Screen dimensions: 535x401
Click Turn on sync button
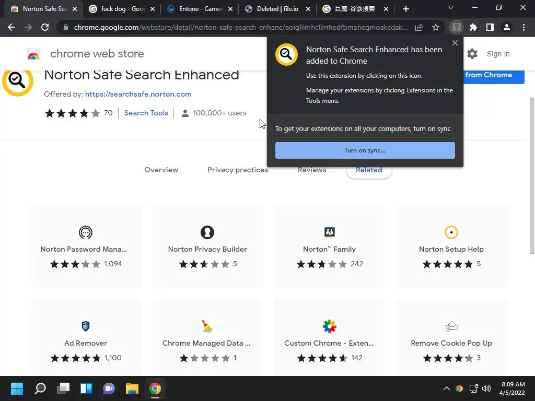[x=365, y=150]
